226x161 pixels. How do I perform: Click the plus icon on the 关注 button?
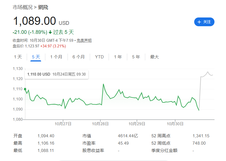tap(199, 22)
